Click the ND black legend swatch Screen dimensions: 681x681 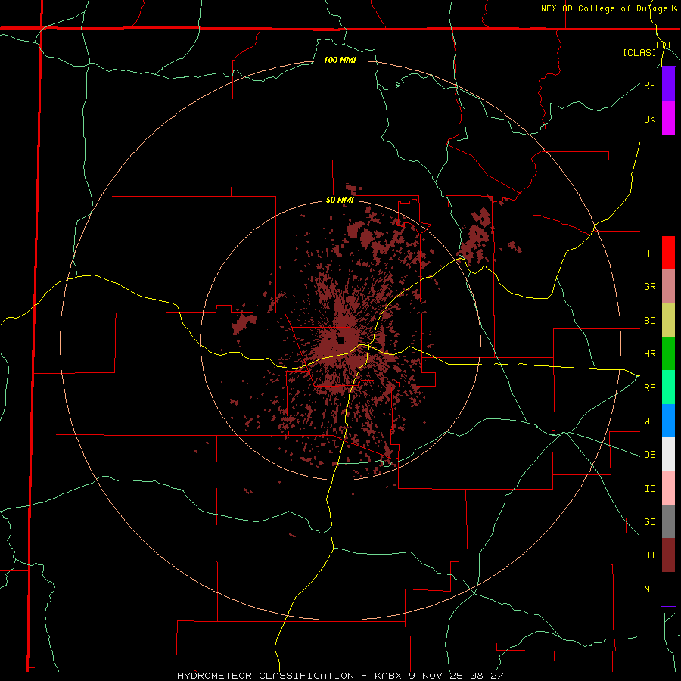tap(668, 589)
